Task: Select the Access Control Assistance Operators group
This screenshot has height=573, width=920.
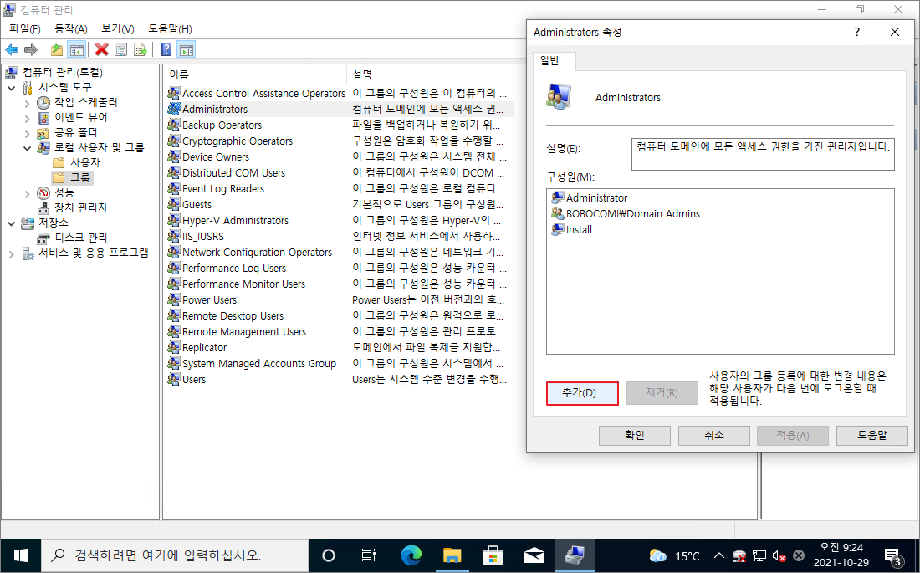Action: coord(257,94)
